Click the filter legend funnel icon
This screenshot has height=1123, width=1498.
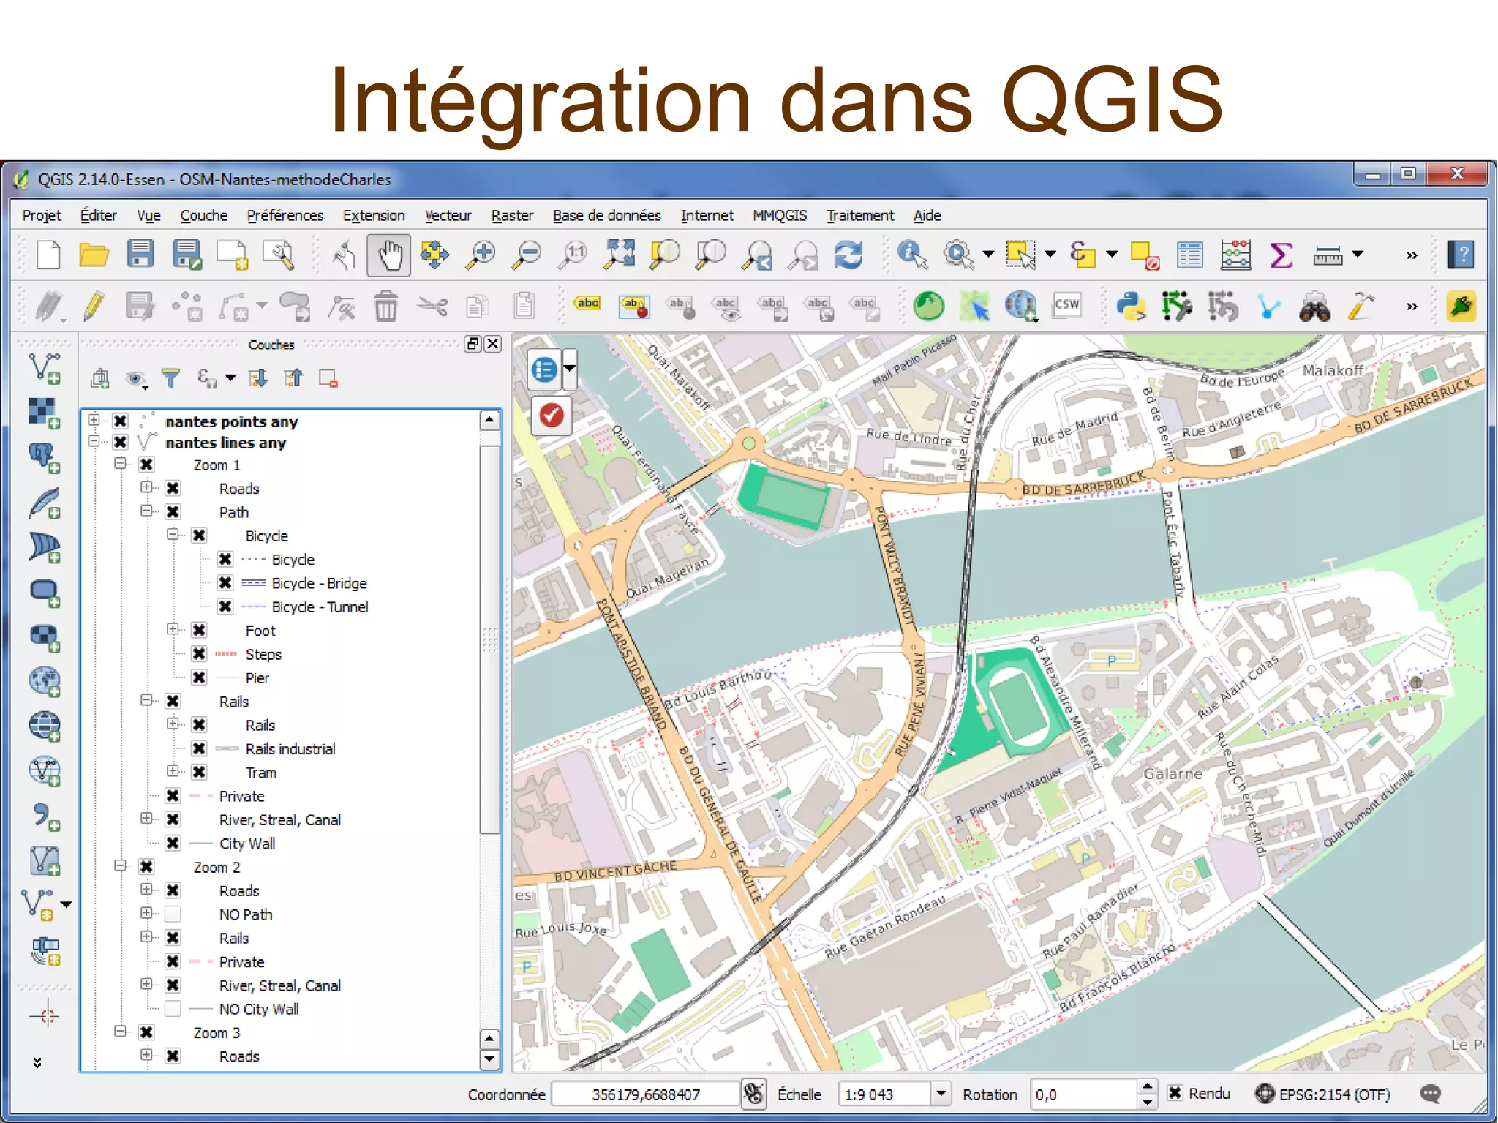[170, 378]
